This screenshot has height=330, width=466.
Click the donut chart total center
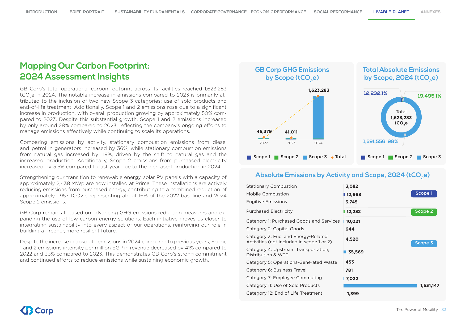pyautogui.click(x=401, y=118)
